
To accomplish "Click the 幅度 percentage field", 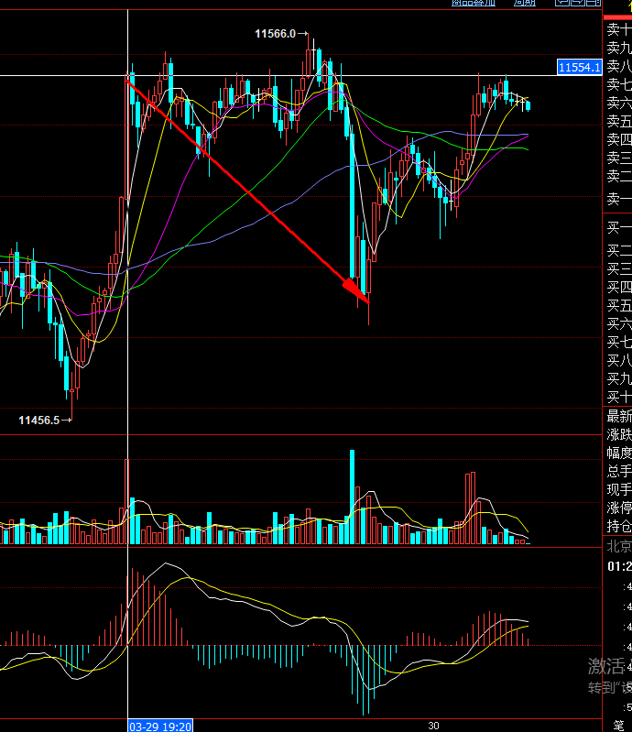I will [619, 453].
